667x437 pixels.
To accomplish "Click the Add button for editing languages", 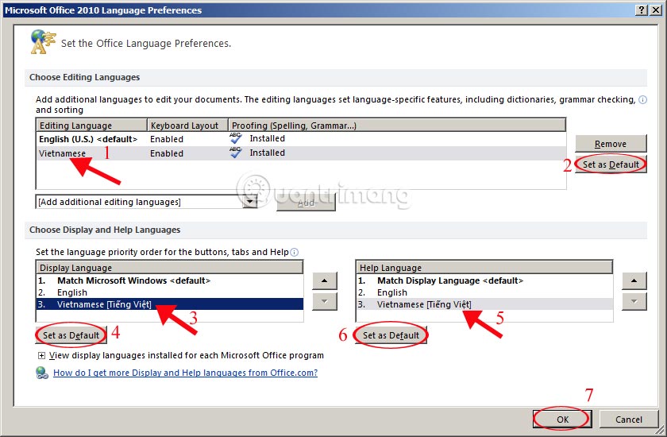I will coord(306,203).
